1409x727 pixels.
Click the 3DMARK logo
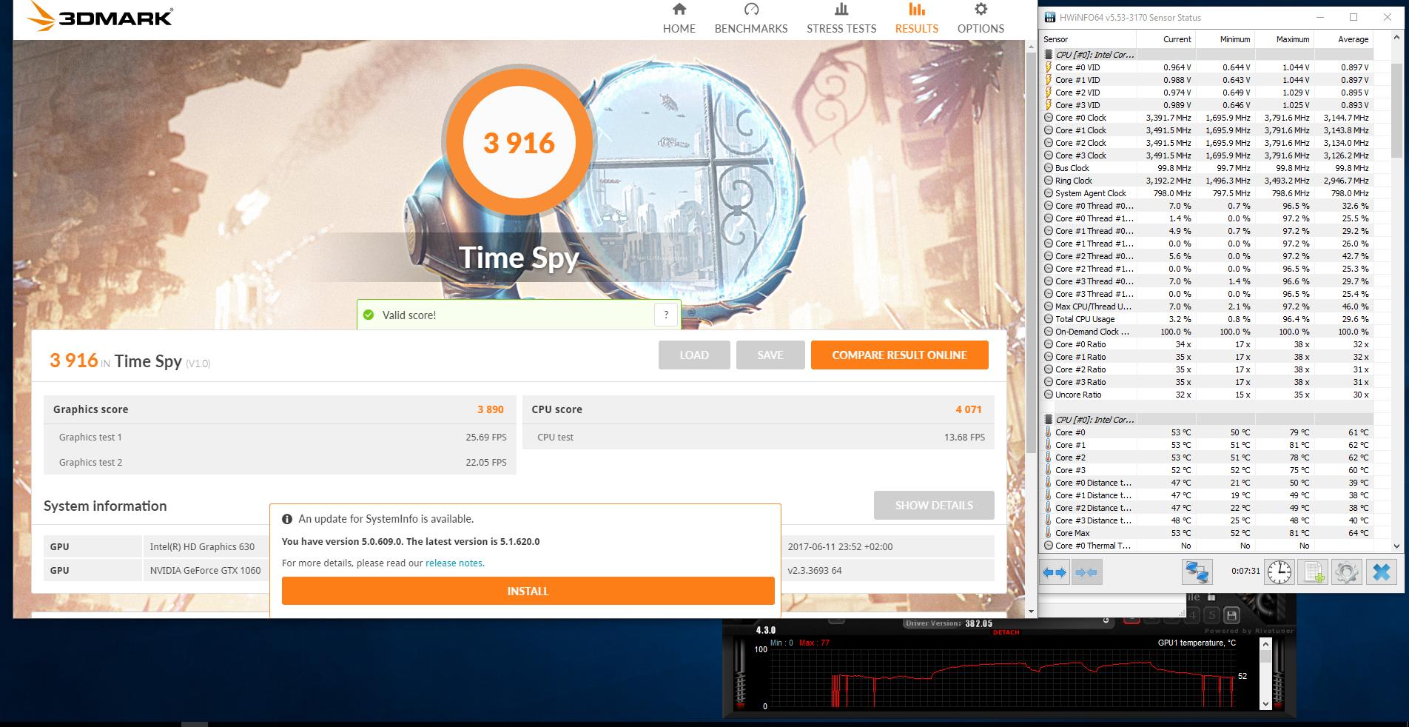(100, 18)
